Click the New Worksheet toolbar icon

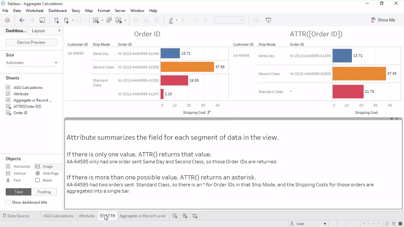(x=96, y=20)
